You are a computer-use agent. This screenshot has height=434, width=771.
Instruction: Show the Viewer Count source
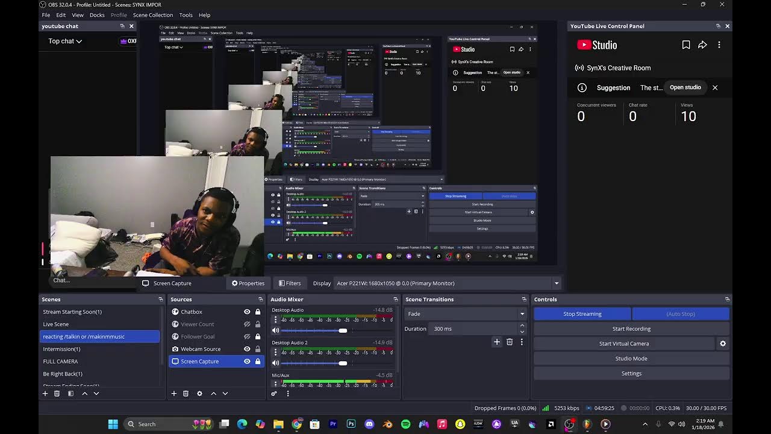click(x=247, y=324)
